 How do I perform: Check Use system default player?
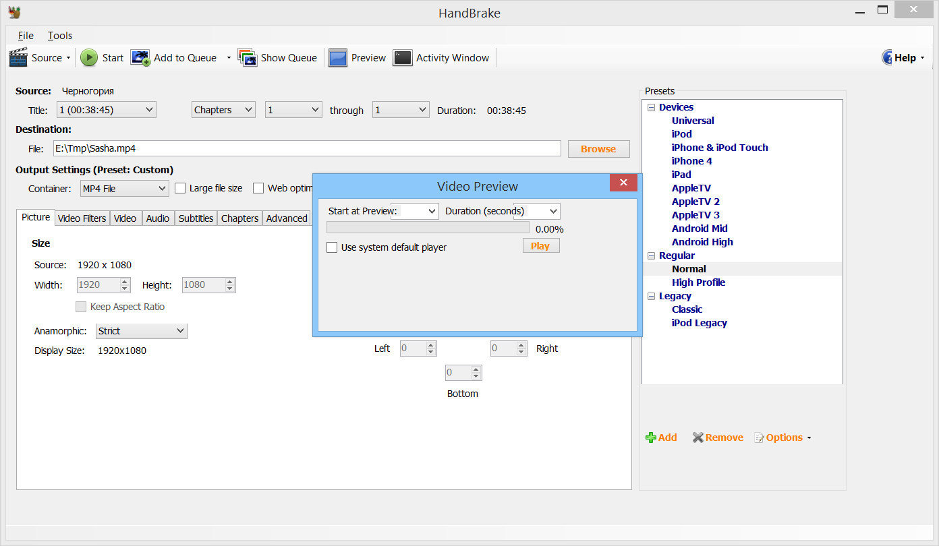(332, 247)
